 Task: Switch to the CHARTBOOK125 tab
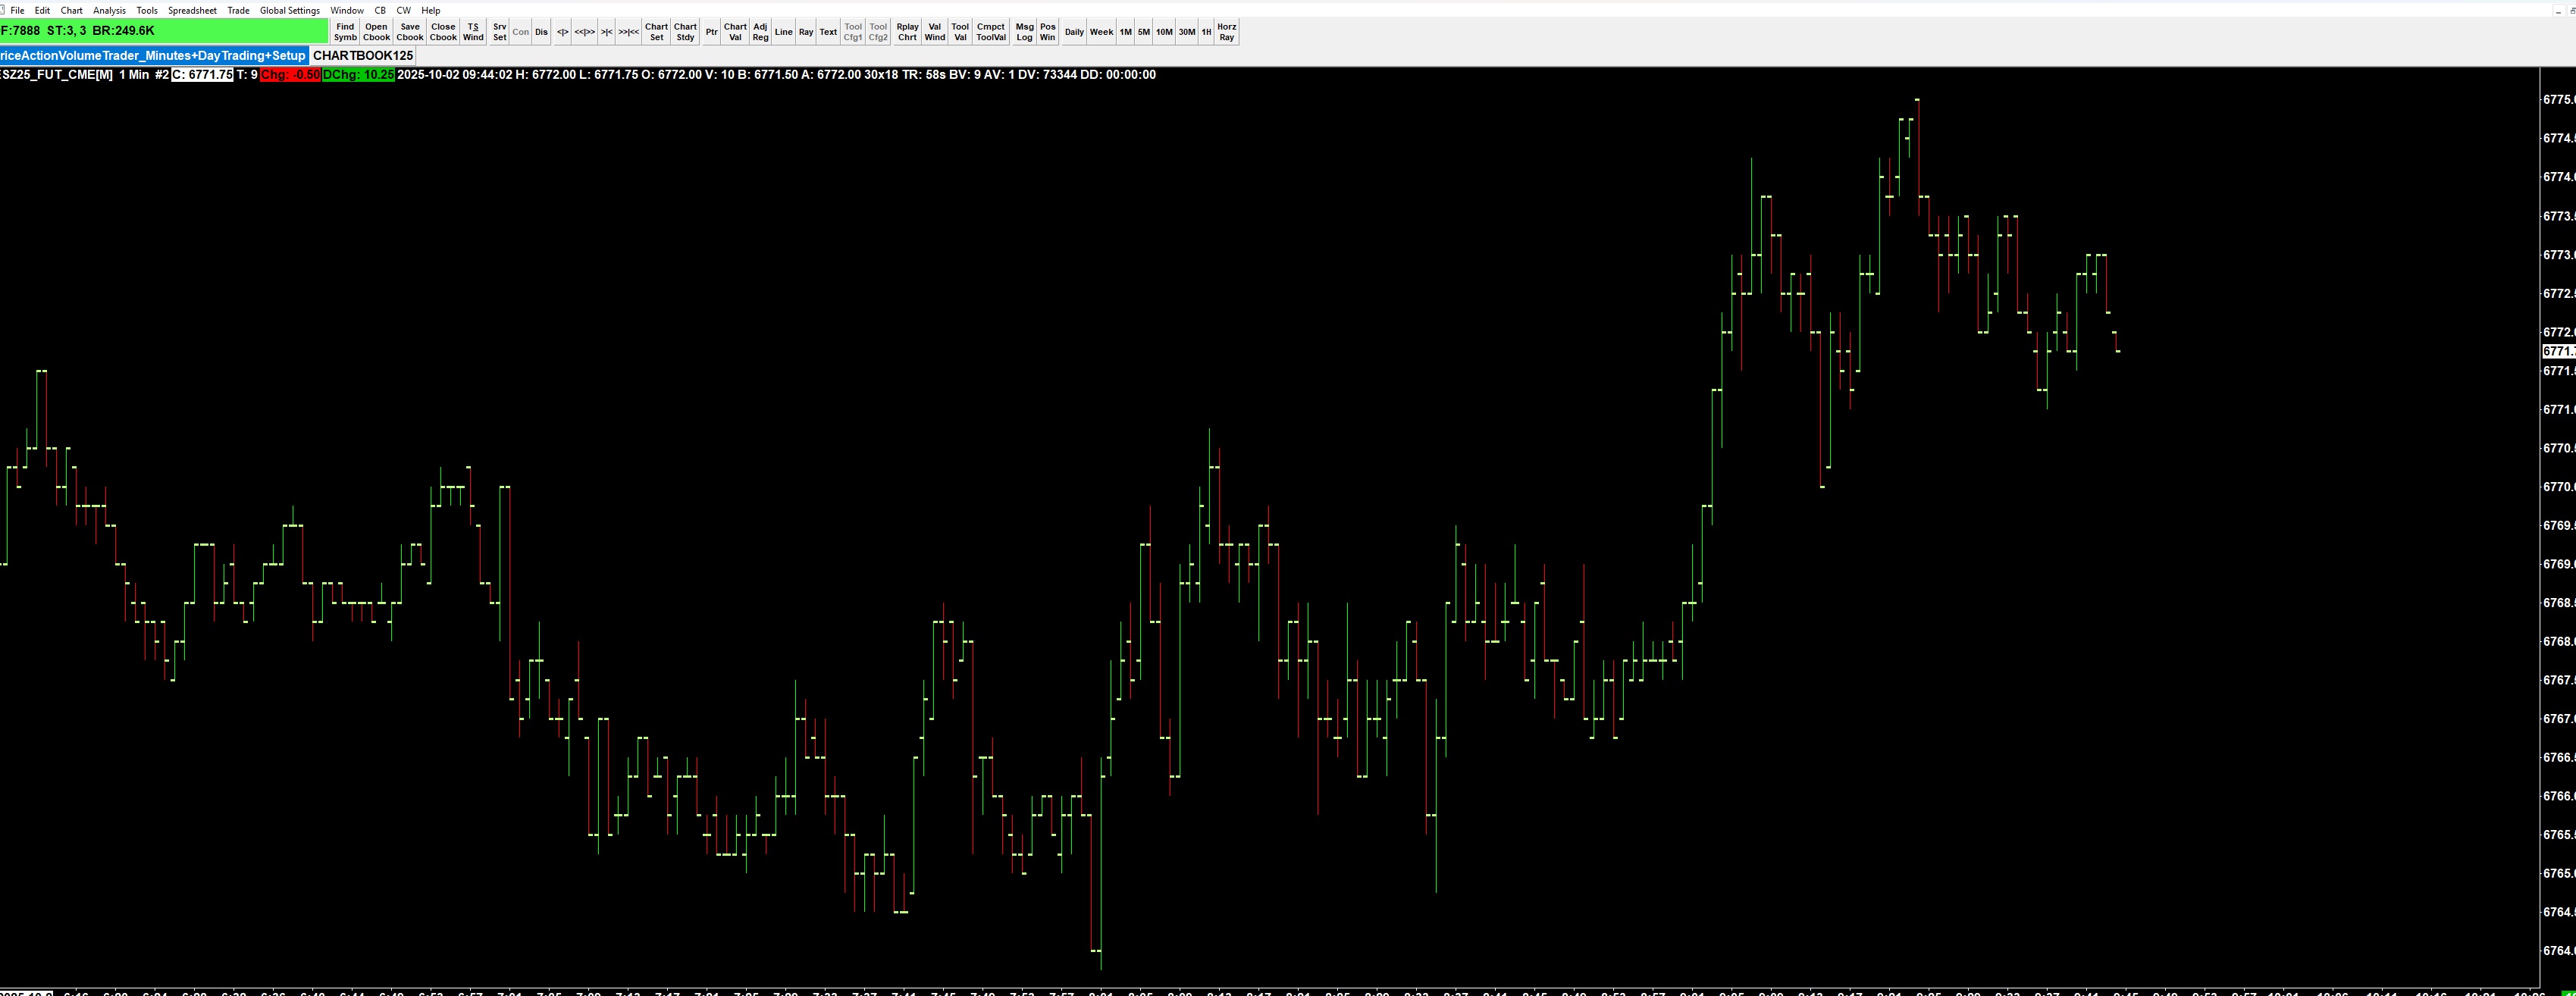[x=362, y=56]
